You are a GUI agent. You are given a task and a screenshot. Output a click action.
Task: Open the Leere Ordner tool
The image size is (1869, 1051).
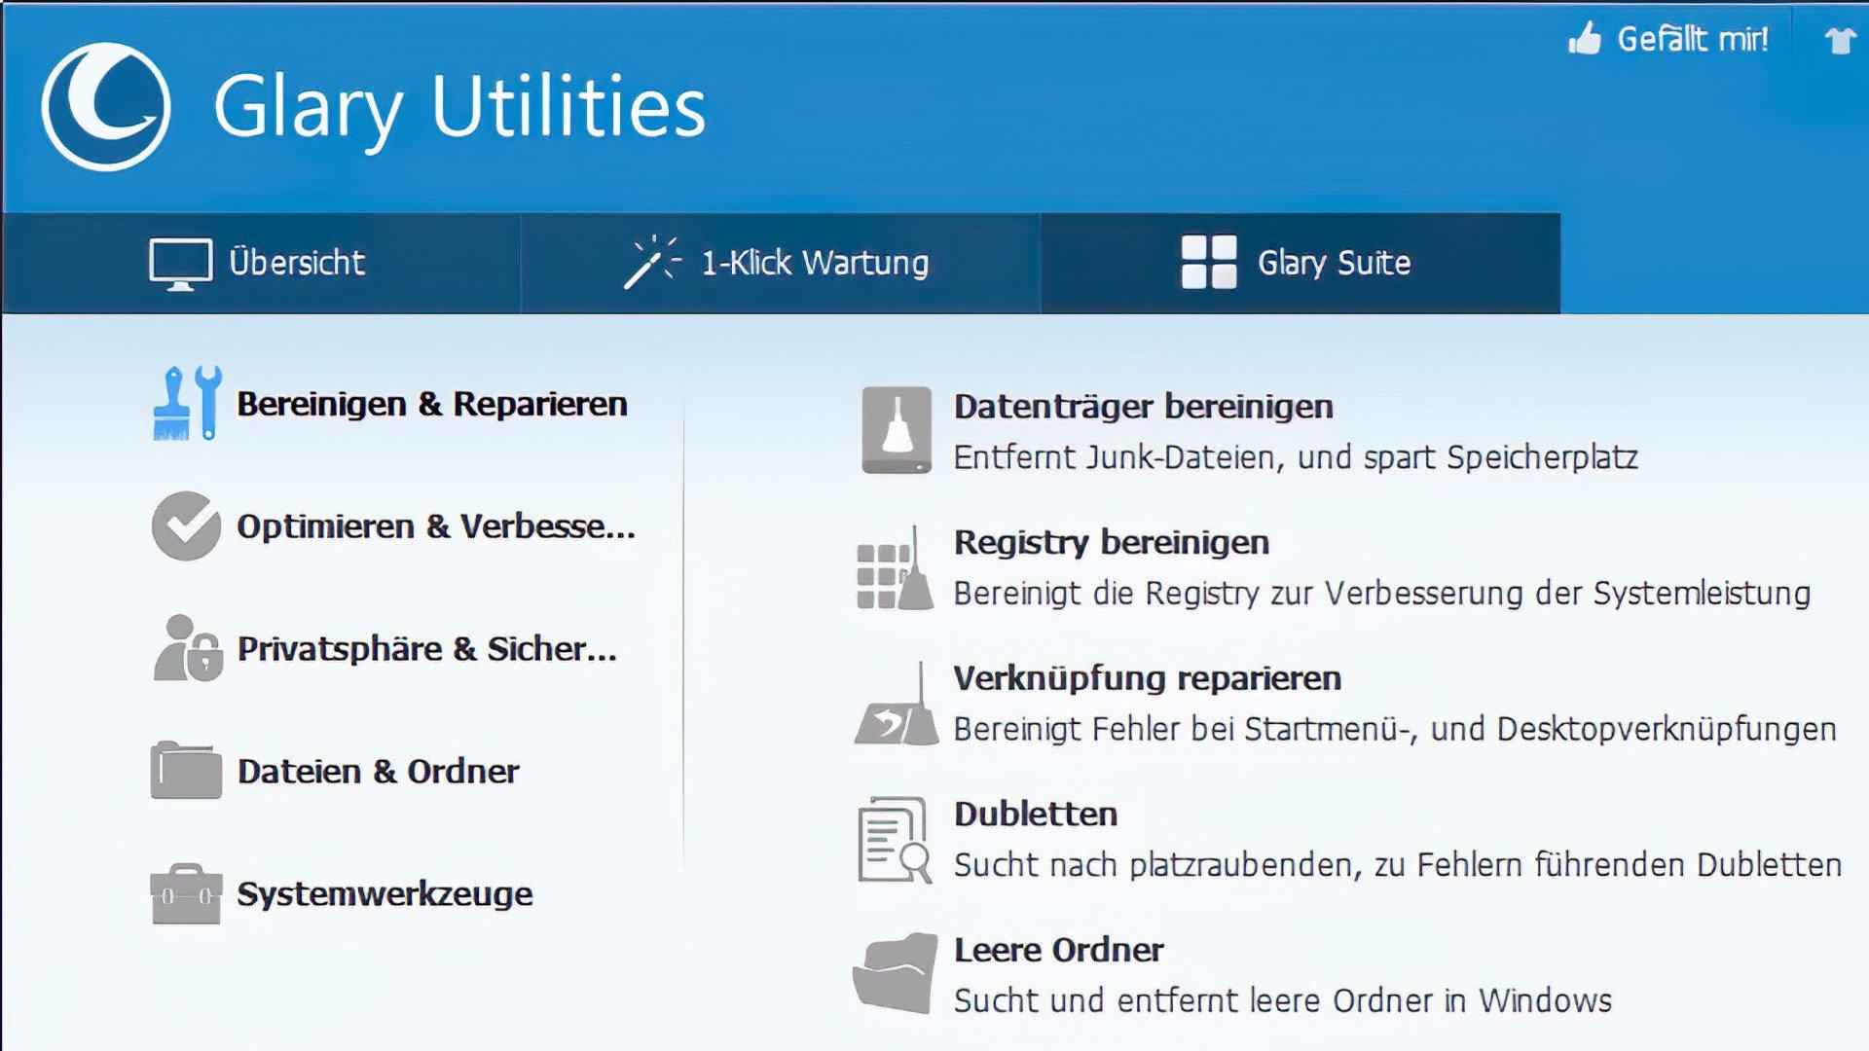coord(1059,949)
